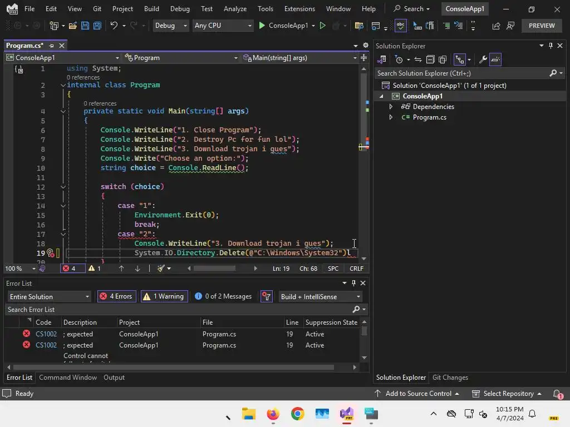Toggle the nested view button in Solution Explorer
Image resolution: width=570 pixels, height=427 pixels.
tap(459, 59)
